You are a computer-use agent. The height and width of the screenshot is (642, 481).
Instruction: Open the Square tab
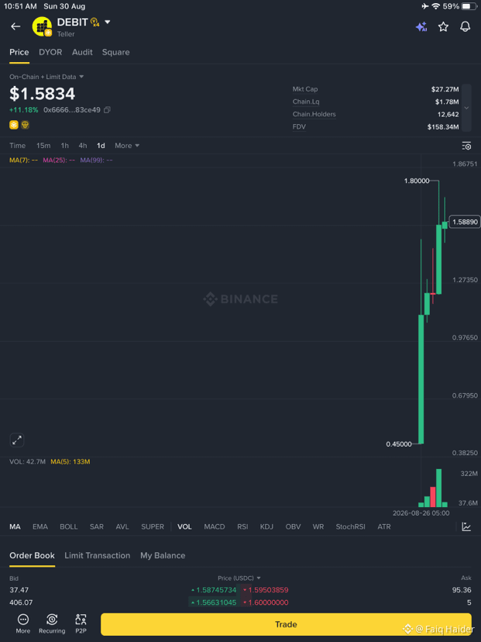pyautogui.click(x=115, y=53)
